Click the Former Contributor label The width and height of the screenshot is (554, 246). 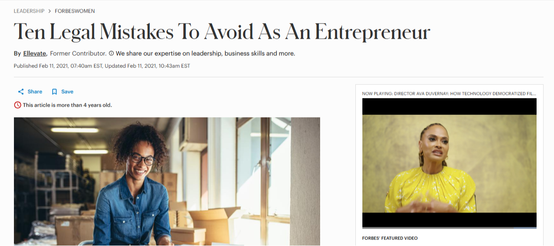pos(78,54)
